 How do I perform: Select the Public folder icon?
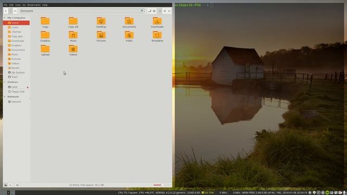pos(129,35)
